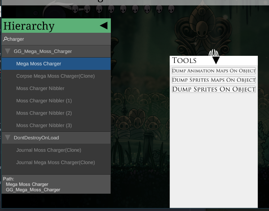This screenshot has width=269, height=211.
Task: Collapse DontDestroyOnLoad scene group
Action: [x=8, y=138]
